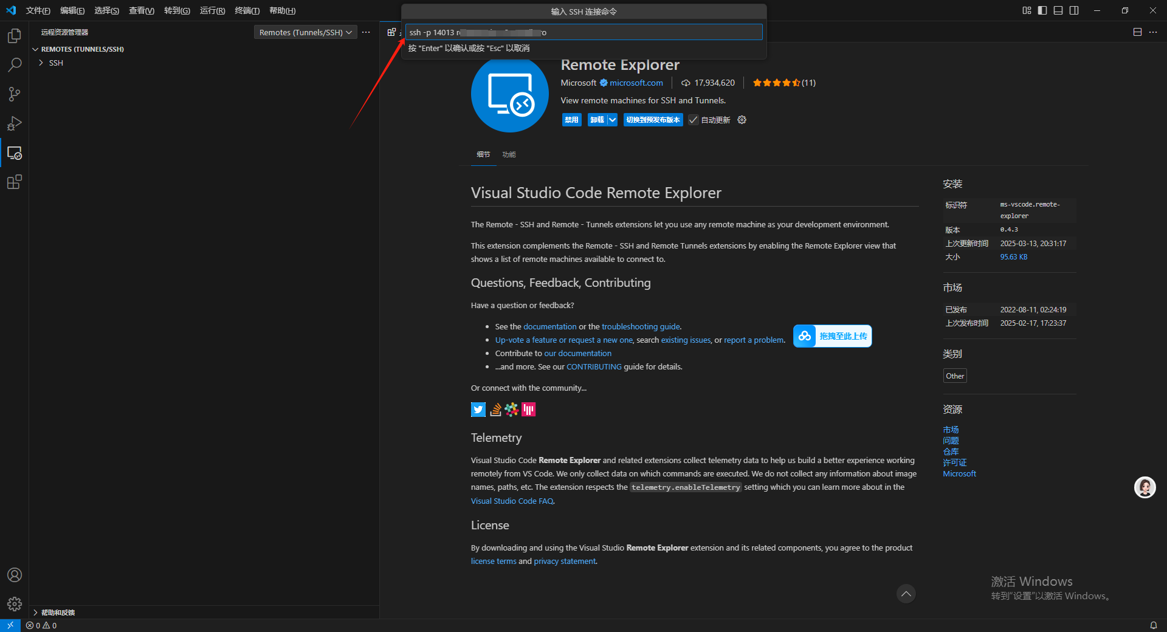This screenshot has height=632, width=1167.
Task: Open the 仓库 repository resource link
Action: 951,452
